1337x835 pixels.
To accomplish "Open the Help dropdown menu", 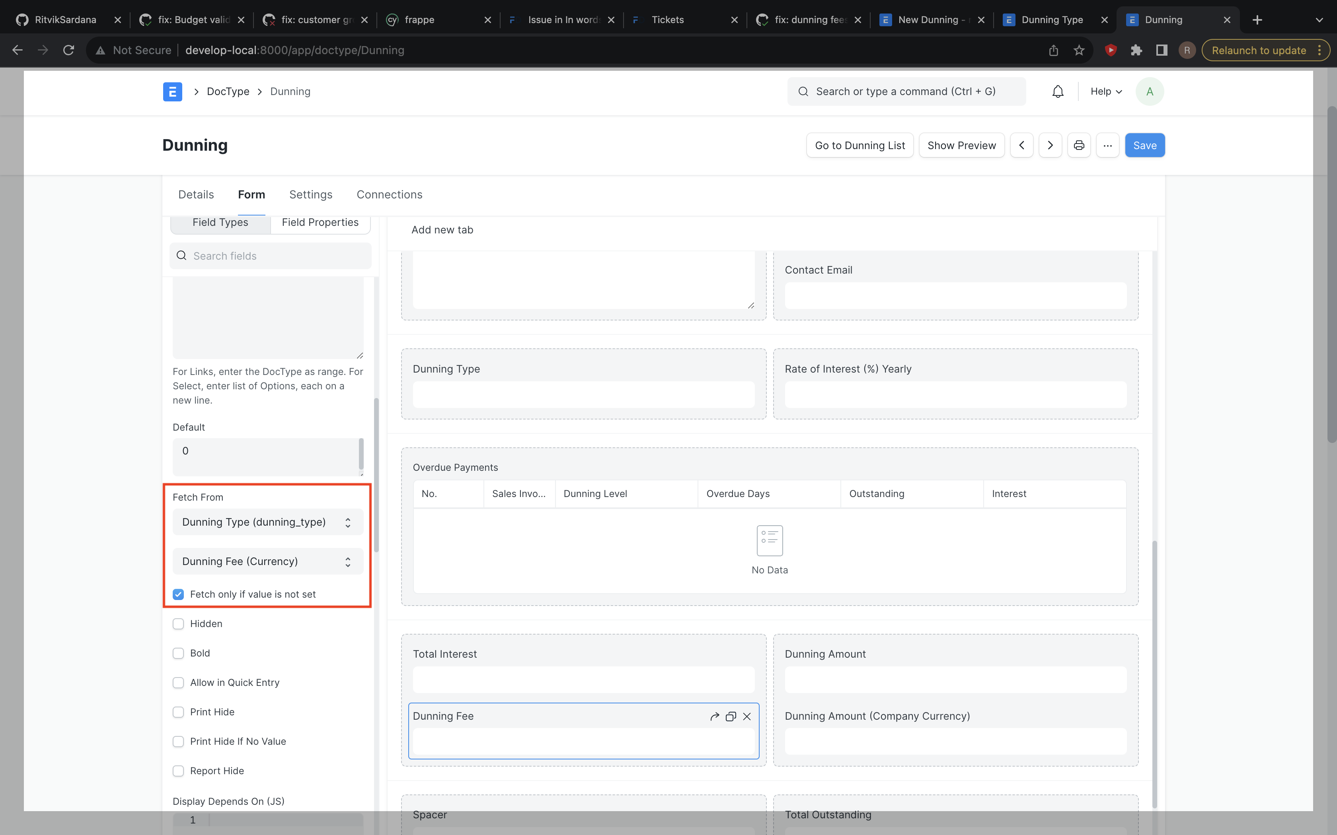I will pos(1106,91).
